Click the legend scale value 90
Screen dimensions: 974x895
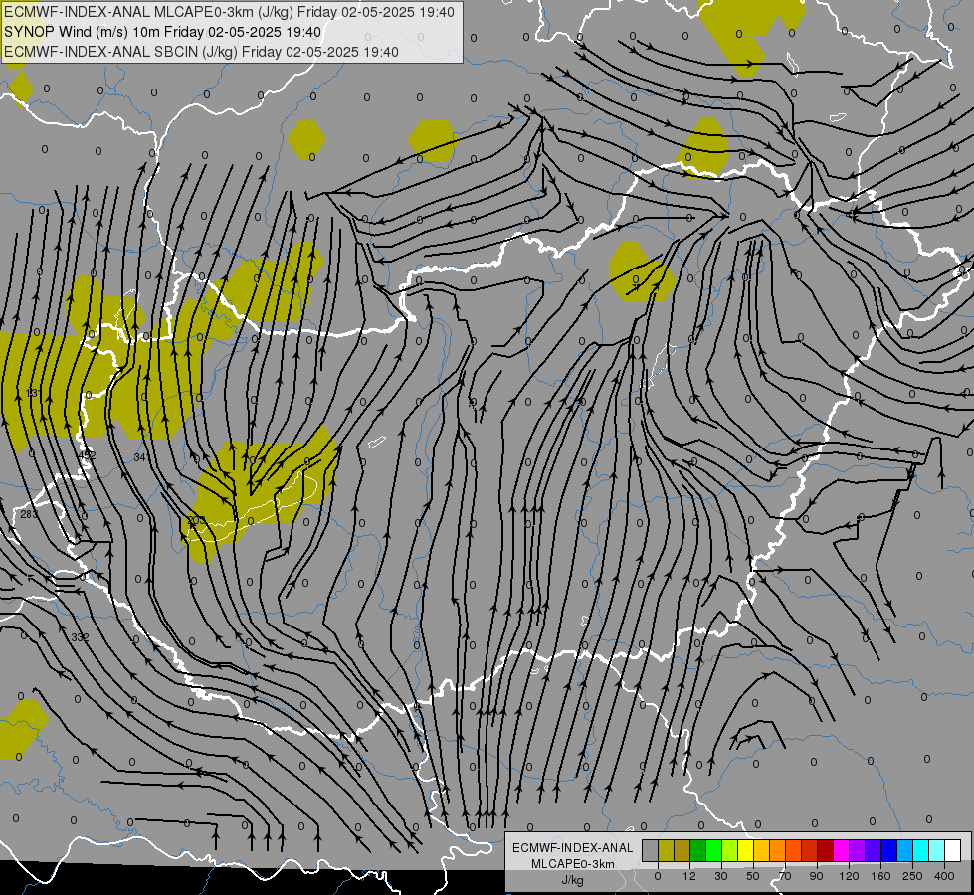[x=816, y=876]
